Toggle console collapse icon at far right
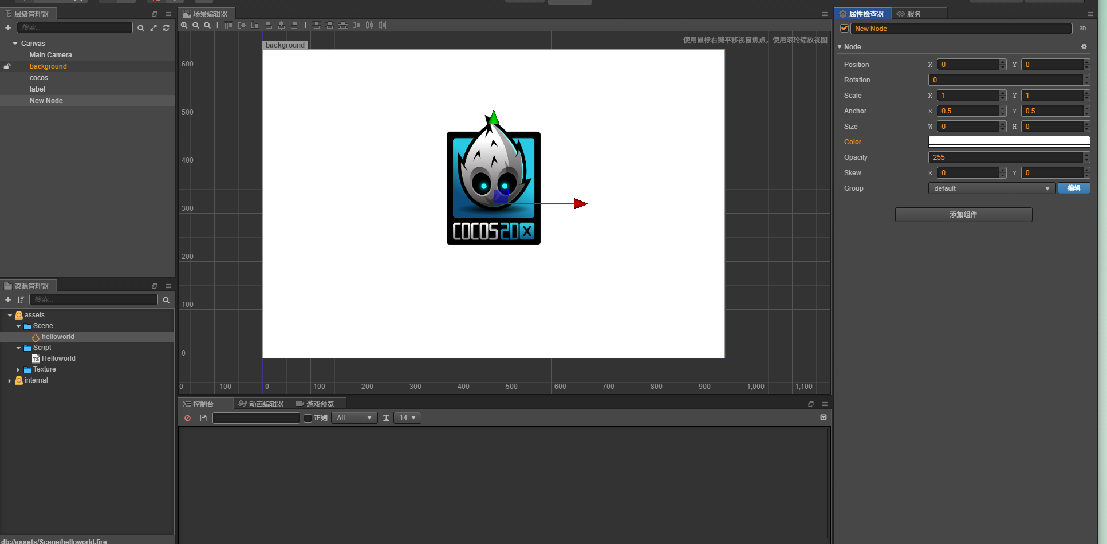1107x544 pixels. point(824,417)
